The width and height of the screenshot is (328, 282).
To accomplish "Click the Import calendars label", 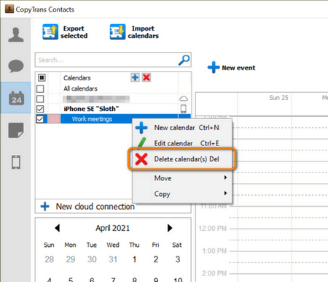I will 143,32.
